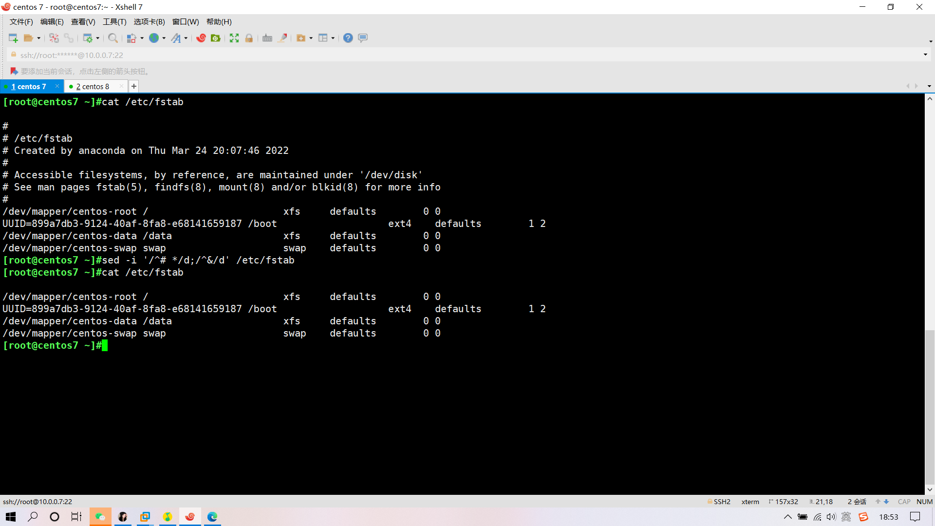Switch to the centos 8 tab
Image resolution: width=935 pixels, height=526 pixels.
coord(93,86)
